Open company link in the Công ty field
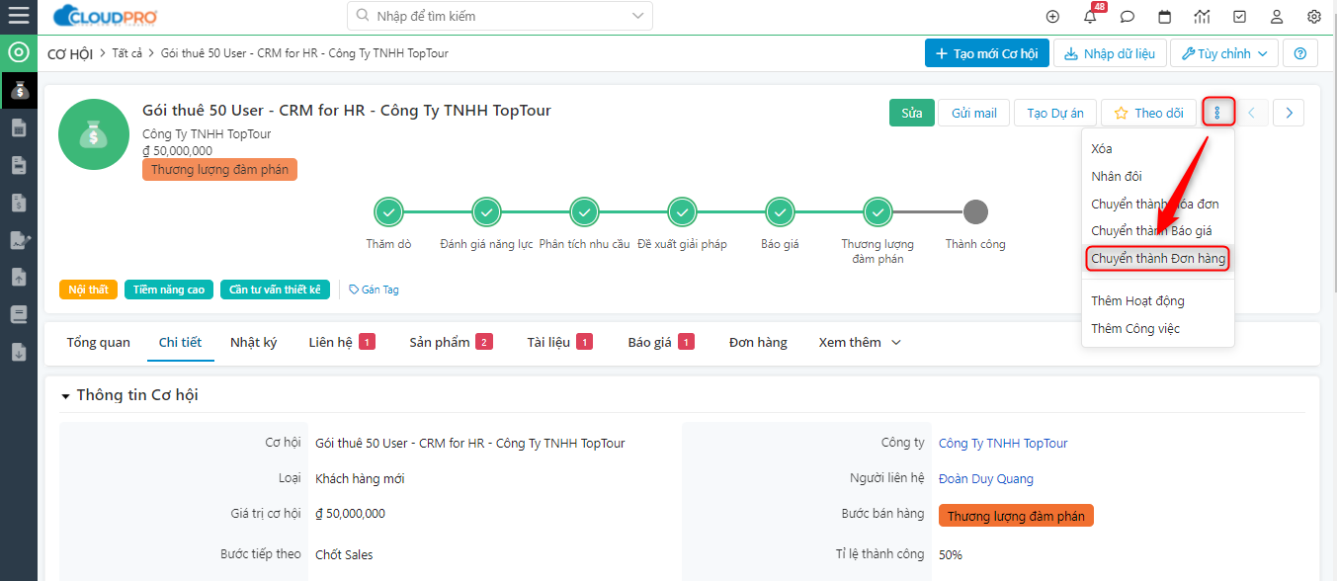 pos(1003,444)
